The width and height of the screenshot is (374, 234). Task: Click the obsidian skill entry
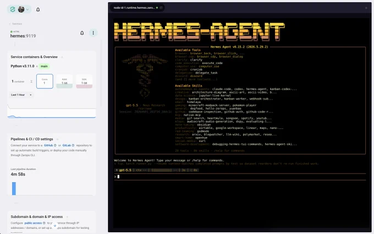coord(204,124)
